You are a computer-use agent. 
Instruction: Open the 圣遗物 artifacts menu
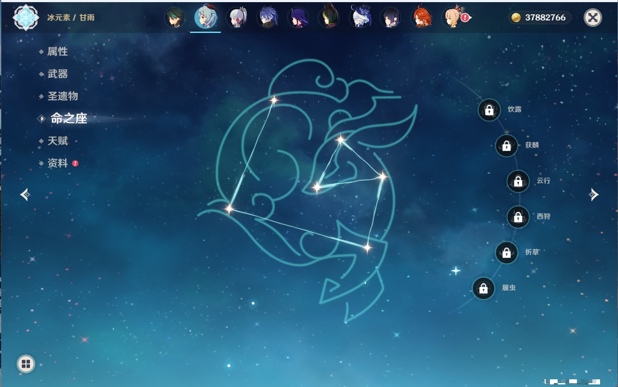tap(62, 96)
